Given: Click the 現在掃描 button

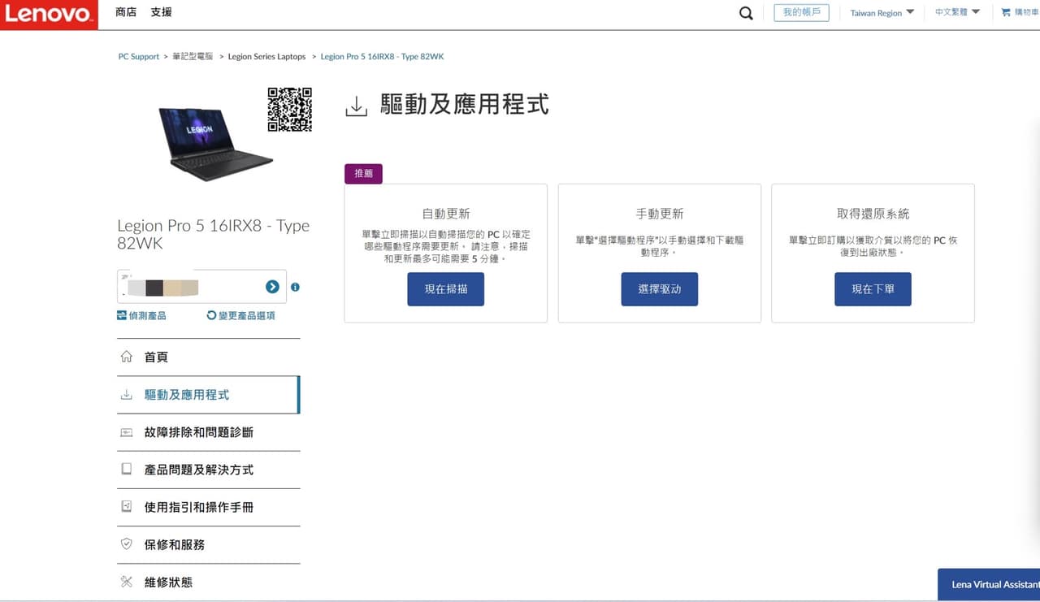Looking at the screenshot, I should coord(446,289).
